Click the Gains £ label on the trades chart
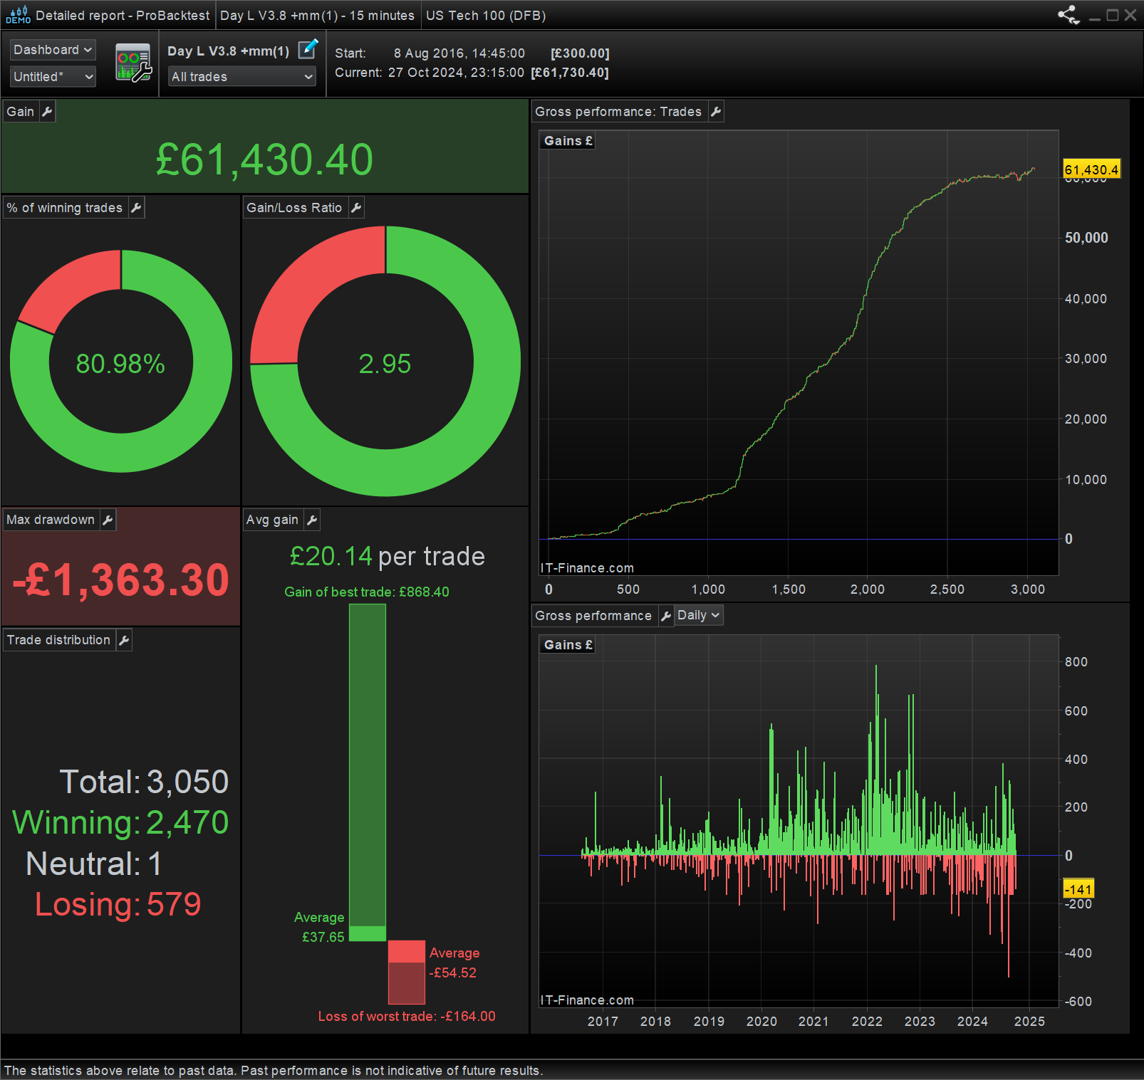This screenshot has width=1144, height=1080. (568, 141)
